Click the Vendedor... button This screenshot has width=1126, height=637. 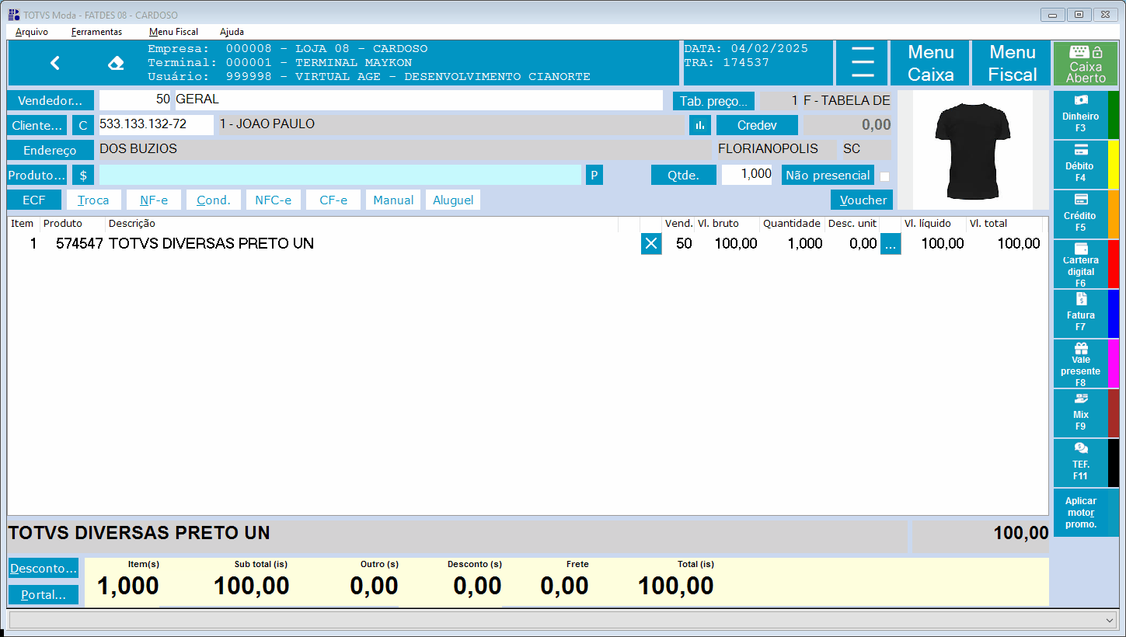(x=51, y=100)
